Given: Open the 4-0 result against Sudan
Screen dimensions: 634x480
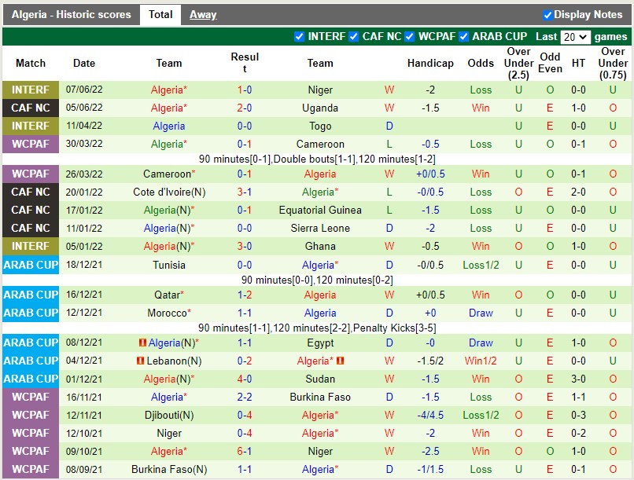Looking at the screenshot, I should coord(245,379).
